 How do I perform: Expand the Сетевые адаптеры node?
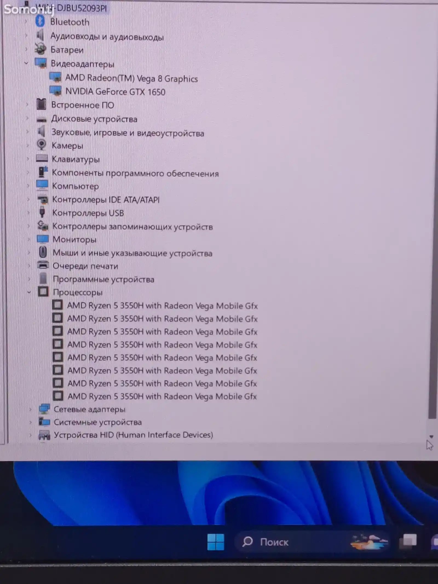point(30,409)
